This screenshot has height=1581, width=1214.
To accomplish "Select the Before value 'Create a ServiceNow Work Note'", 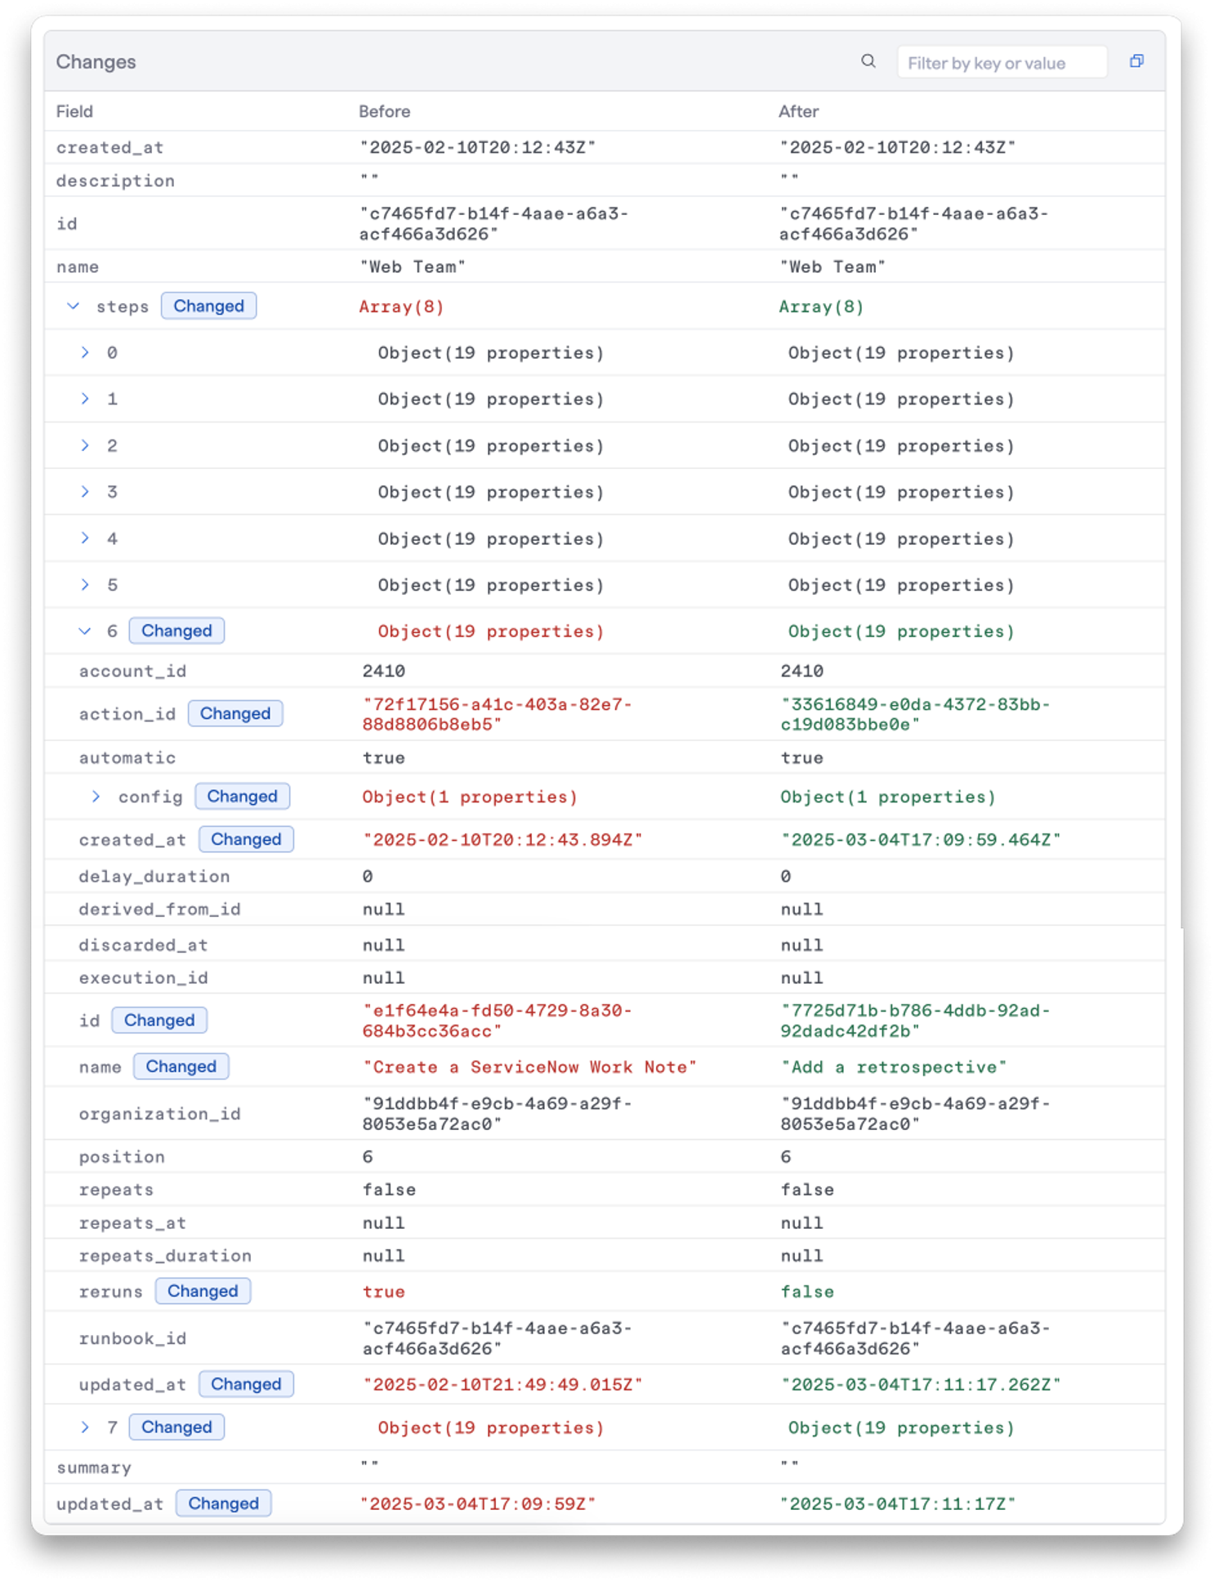I will (x=529, y=1067).
